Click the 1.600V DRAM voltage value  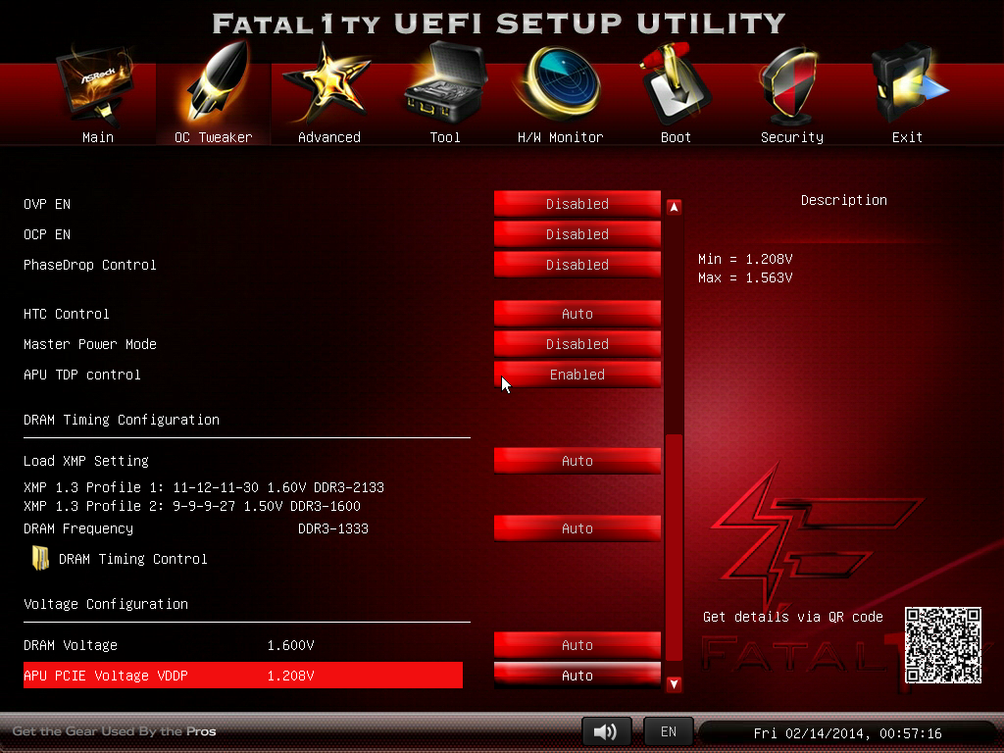click(290, 645)
